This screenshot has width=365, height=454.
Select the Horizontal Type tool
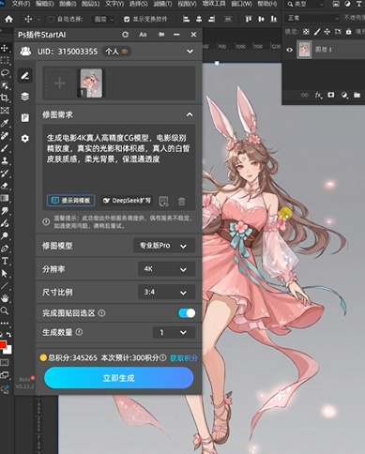point(5,261)
